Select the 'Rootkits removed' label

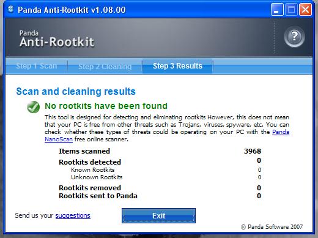(90, 188)
